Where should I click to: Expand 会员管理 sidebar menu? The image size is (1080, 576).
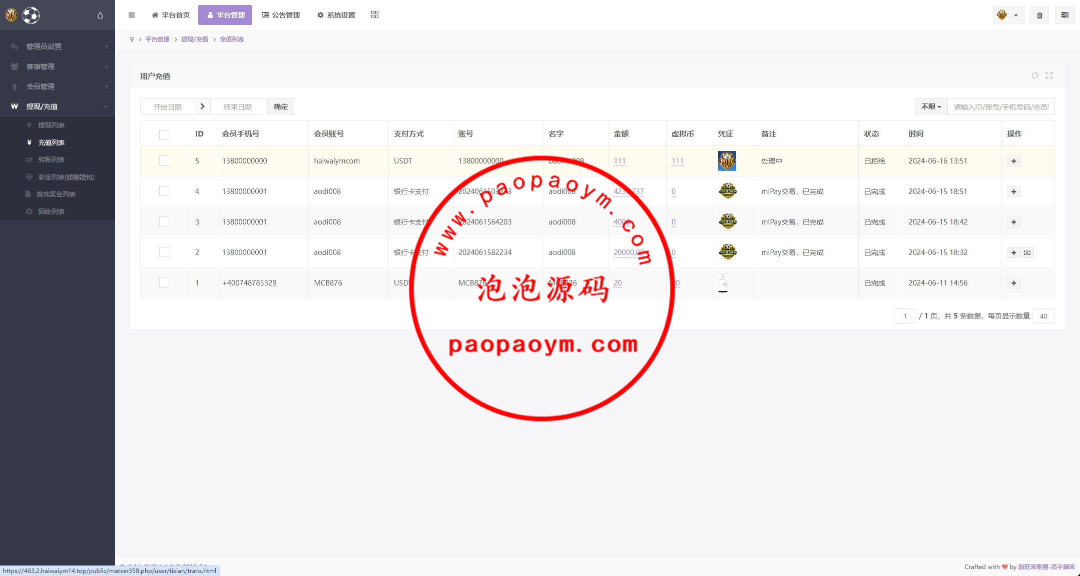[x=58, y=86]
